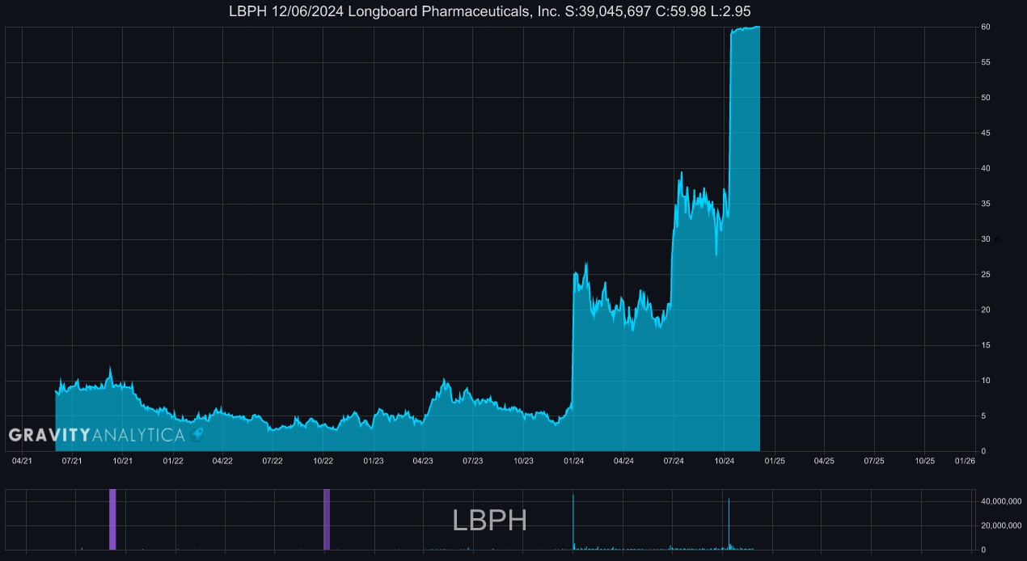Click the '15' price axis label
1027x561 pixels.
pos(986,345)
